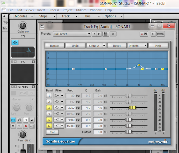This screenshot has height=153, width=179.
Task: Select node 3 on the EQ graph
Action: (139, 65)
